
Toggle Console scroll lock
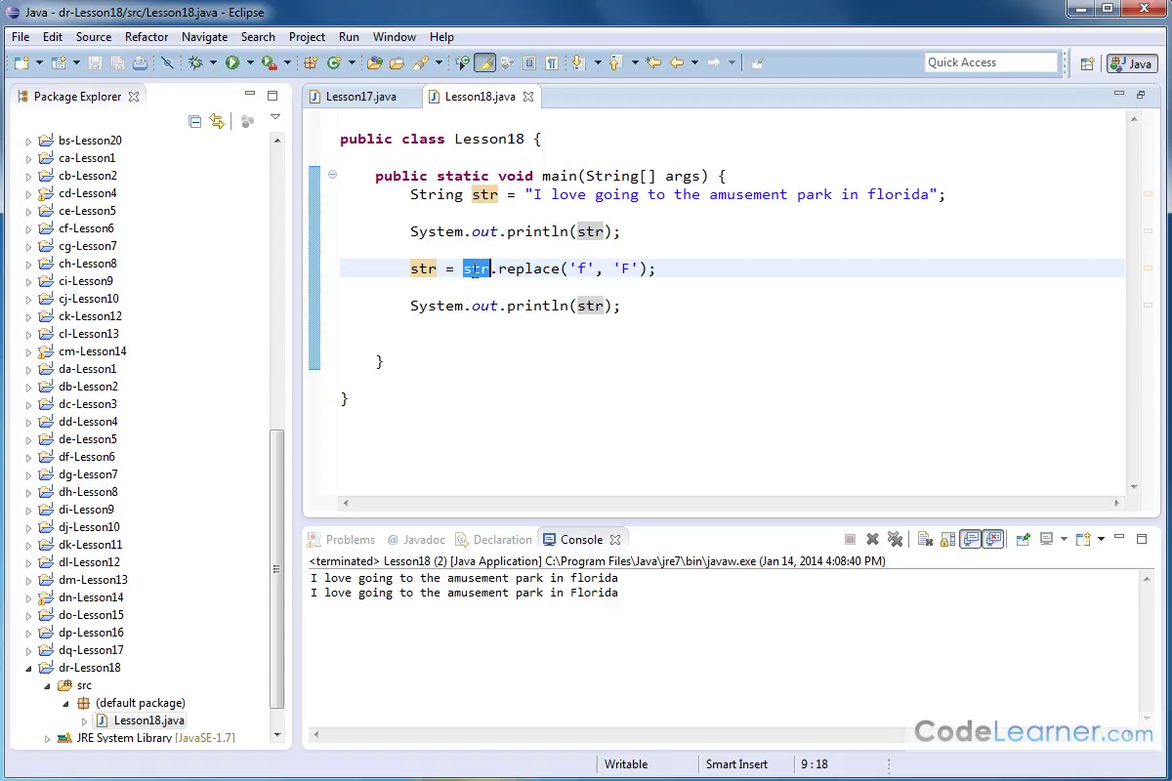point(946,539)
